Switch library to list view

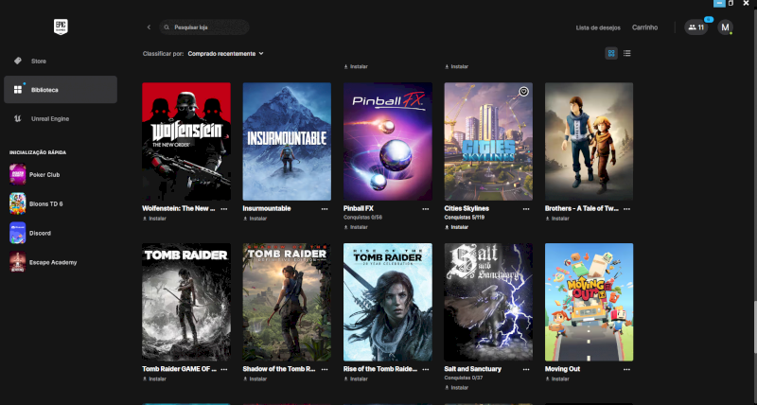click(626, 53)
